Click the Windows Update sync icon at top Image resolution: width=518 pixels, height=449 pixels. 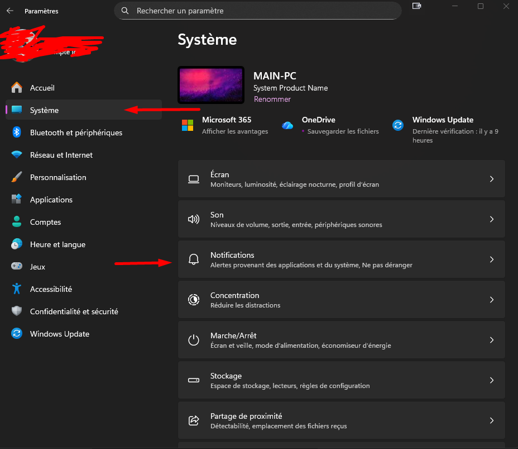pos(398,125)
